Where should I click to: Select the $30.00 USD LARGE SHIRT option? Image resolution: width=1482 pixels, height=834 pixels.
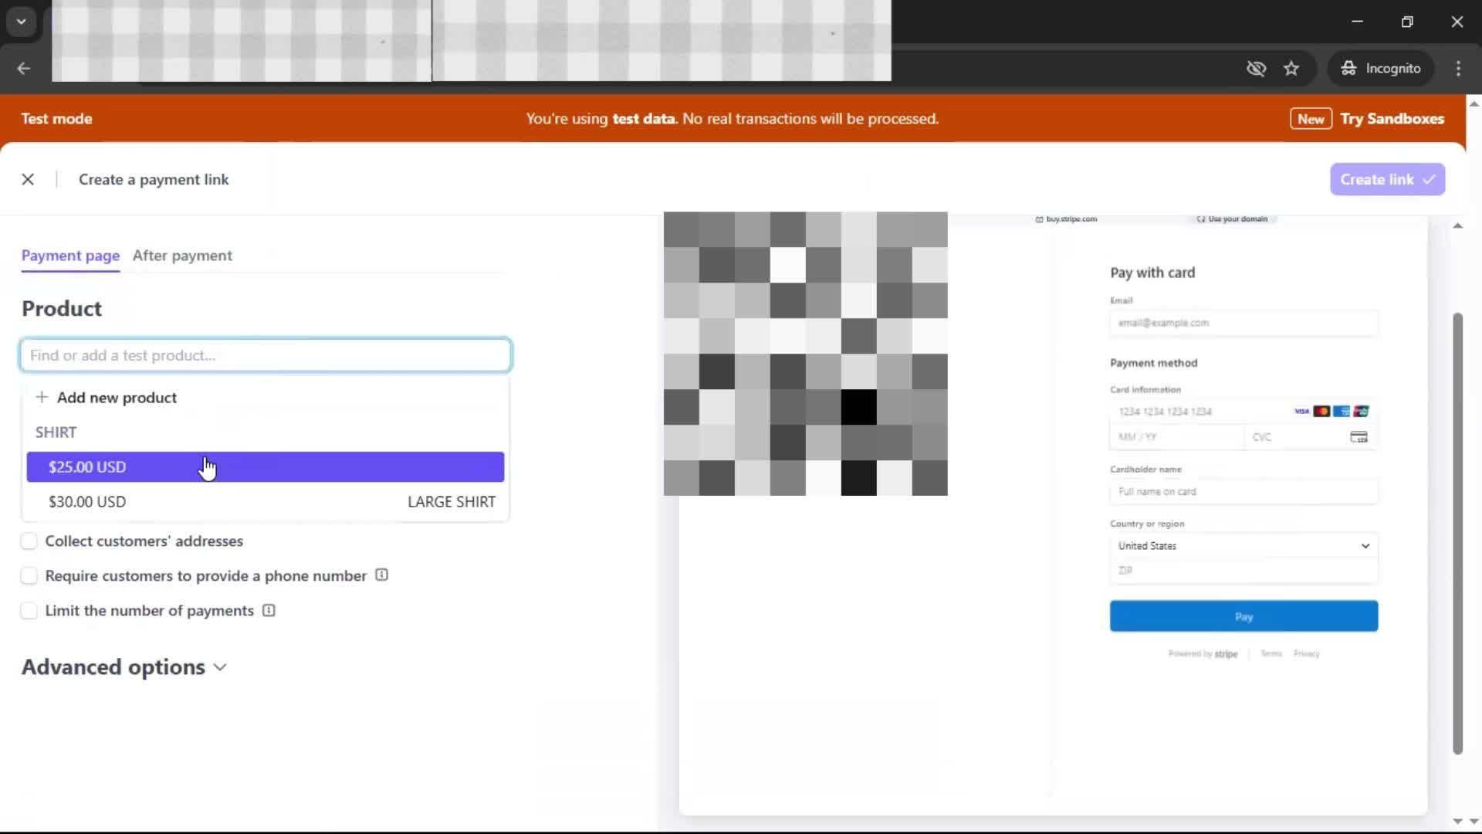(265, 502)
